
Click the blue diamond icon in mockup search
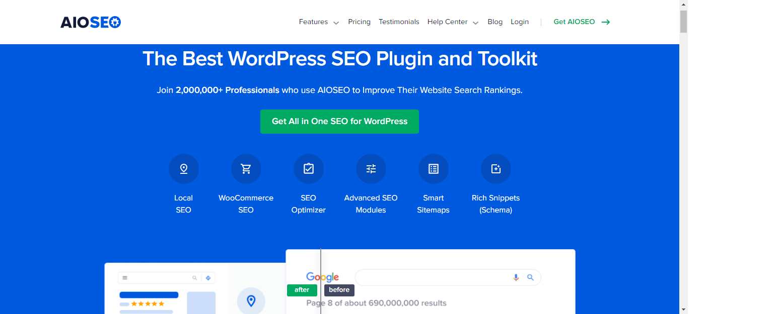pyautogui.click(x=208, y=278)
